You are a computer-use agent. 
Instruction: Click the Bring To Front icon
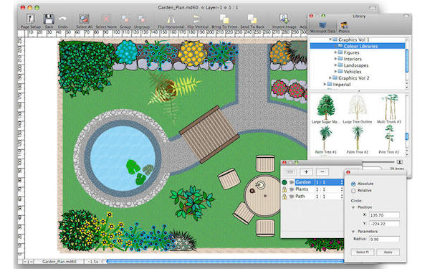(x=224, y=19)
